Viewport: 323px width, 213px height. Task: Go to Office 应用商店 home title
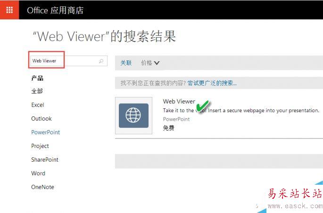click(55, 10)
